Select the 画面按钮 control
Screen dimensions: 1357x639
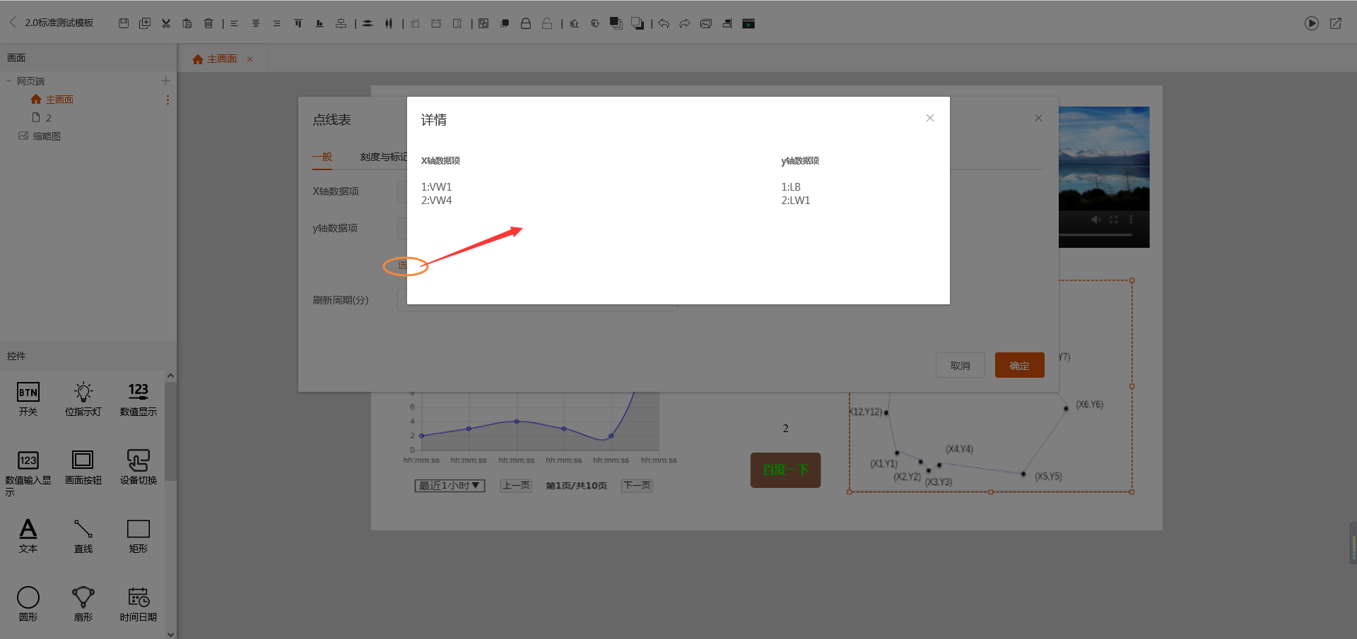point(83,467)
